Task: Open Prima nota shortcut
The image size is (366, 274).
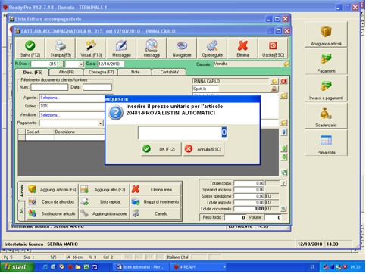Action: [x=326, y=143]
